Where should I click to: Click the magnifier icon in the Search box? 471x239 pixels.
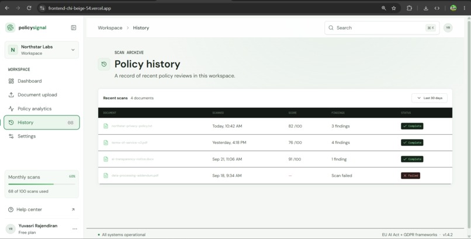click(x=331, y=28)
